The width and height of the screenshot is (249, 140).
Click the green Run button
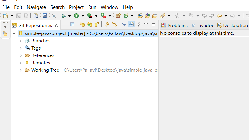(76, 16)
